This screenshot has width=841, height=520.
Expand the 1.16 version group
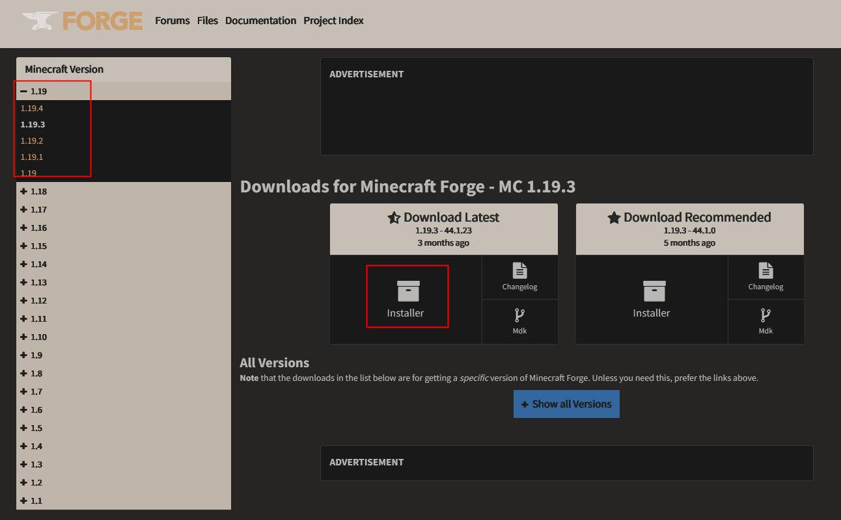pyautogui.click(x=124, y=227)
